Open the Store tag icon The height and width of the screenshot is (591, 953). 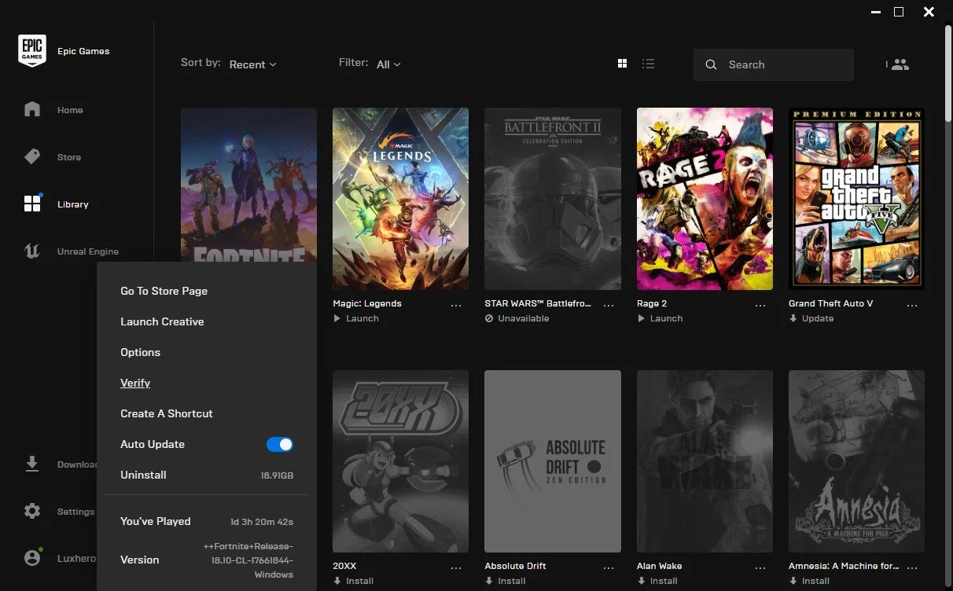point(32,157)
